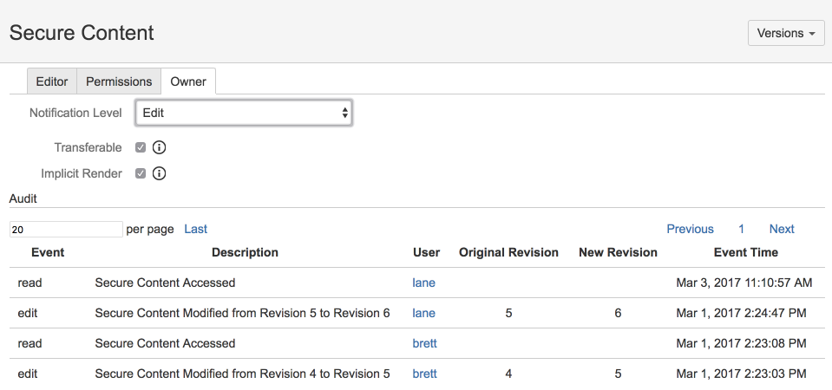Go to the Last audit page

(196, 229)
